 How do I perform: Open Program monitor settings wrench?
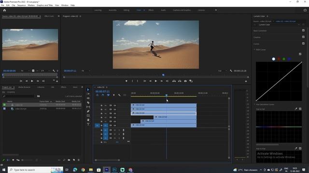pyautogui.click(x=231, y=71)
